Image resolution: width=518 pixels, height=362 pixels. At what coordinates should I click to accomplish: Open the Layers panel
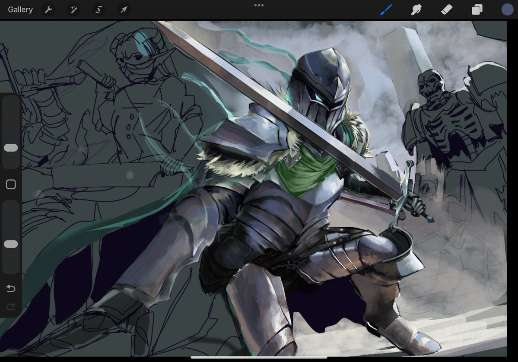point(477,10)
